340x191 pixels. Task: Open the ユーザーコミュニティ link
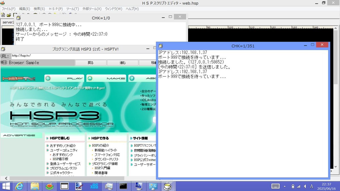[x=64, y=150]
